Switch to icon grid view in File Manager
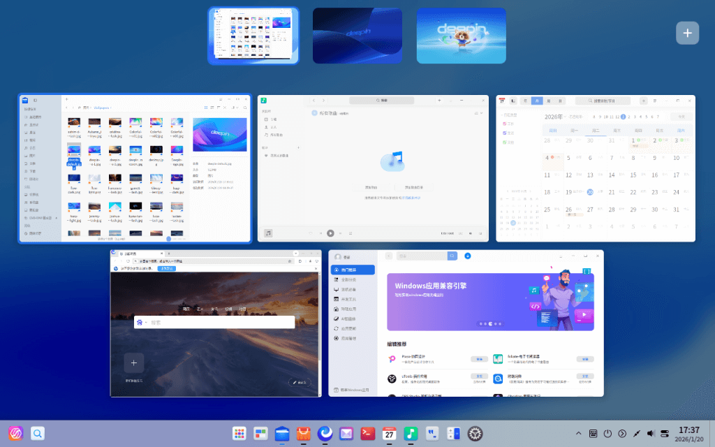Viewport: 715px width, 447px height. click(x=206, y=108)
